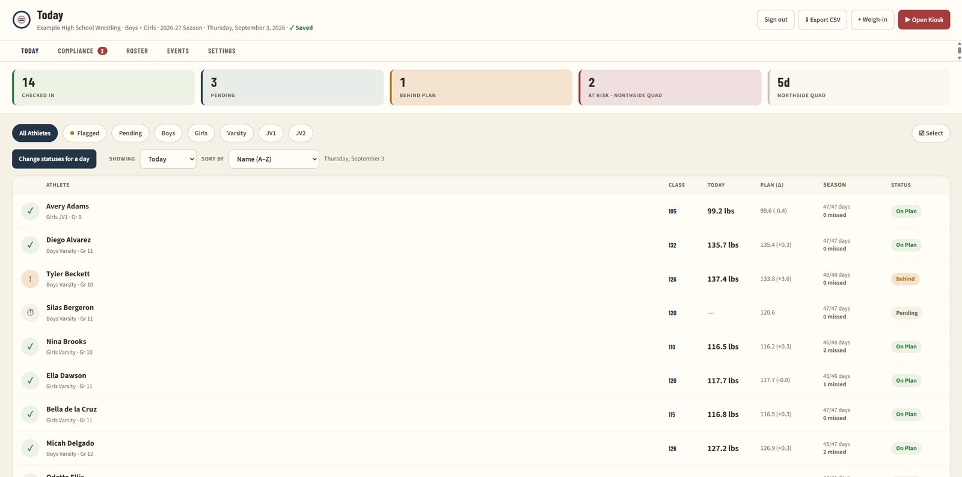The image size is (962, 477).
Task: Click Avery Adams' On Plan status badge
Action: (906, 211)
